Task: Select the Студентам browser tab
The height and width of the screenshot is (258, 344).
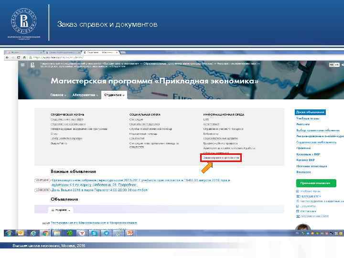Action: click(x=100, y=53)
